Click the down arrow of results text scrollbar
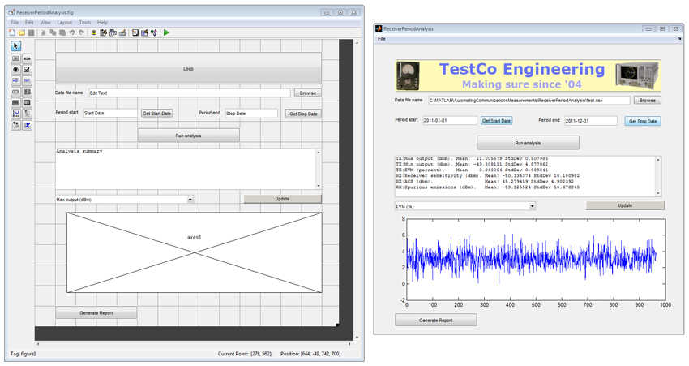The height and width of the screenshot is (366, 689). click(x=658, y=193)
